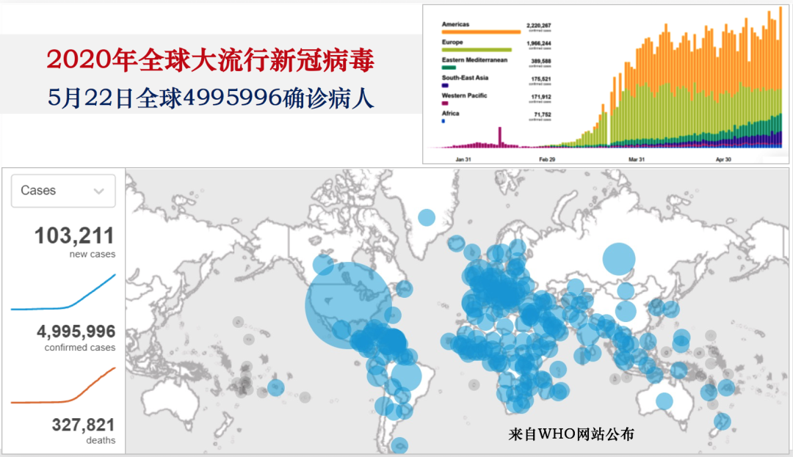Viewport: 793px width, 457px height.
Task: Click the Eastern Mediterranean legend entry
Action: click(x=476, y=59)
